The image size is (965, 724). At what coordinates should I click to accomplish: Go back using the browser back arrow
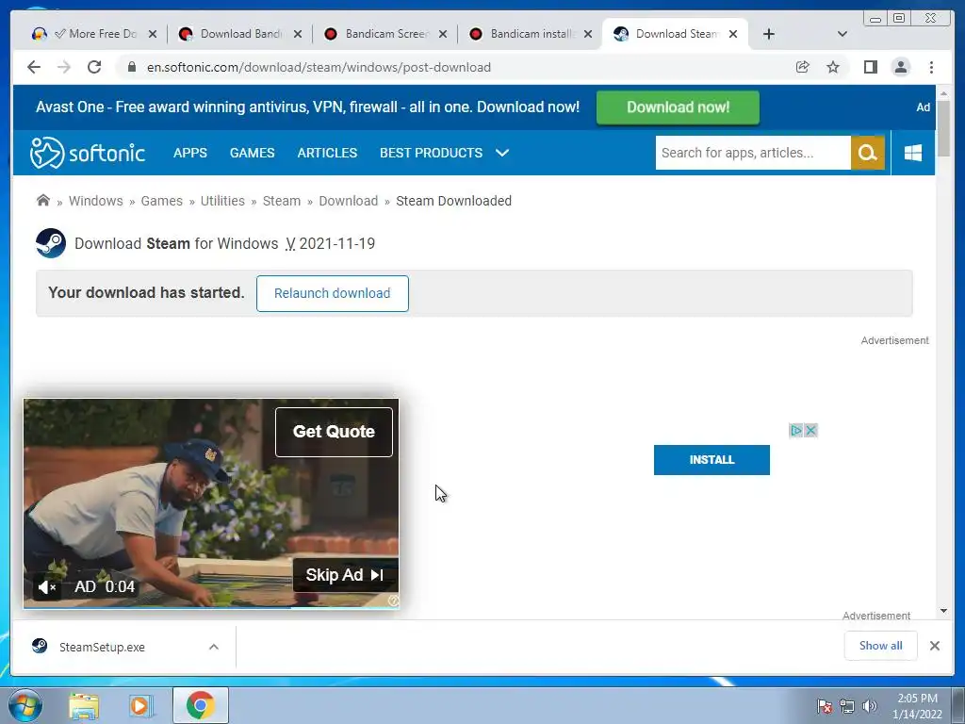coord(34,67)
